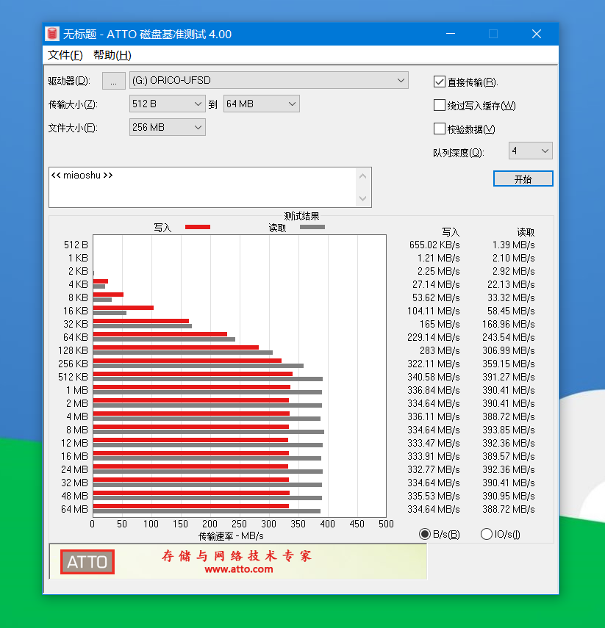Image resolution: width=605 pixels, height=628 pixels.
Task: Click the 测试结果 heading
Action: coord(301,216)
